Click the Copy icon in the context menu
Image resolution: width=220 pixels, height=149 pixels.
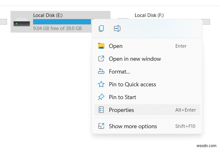101,28
